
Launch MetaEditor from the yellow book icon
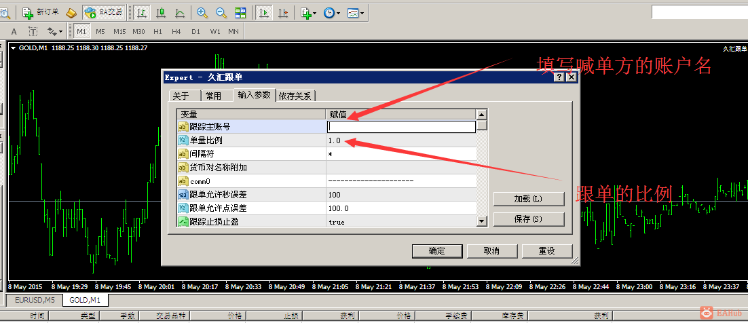coord(71,13)
